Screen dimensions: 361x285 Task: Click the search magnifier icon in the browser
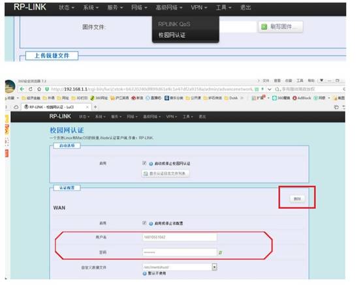[x=277, y=89]
